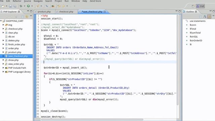
Task: Click the Open Type toolbar icon
Action: (53, 6)
